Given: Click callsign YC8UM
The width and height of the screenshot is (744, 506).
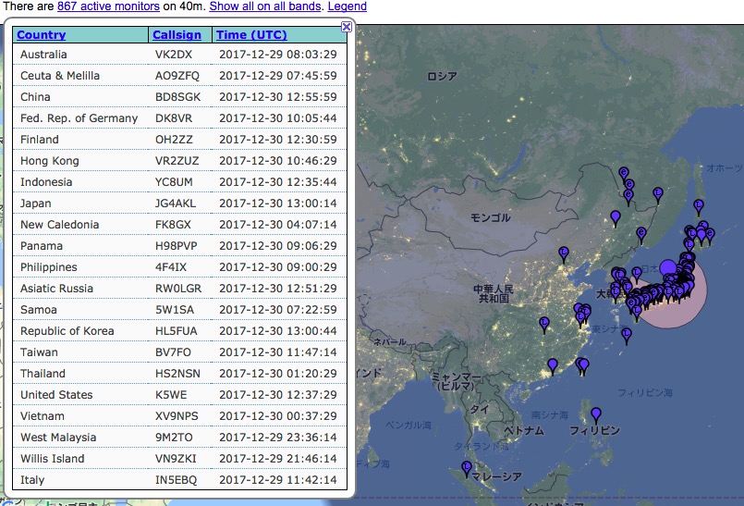Looking at the screenshot, I should point(174,182).
